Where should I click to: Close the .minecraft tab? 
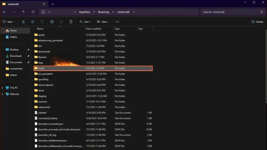[x=44, y=4]
